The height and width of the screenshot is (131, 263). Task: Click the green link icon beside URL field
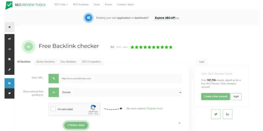point(54,79)
